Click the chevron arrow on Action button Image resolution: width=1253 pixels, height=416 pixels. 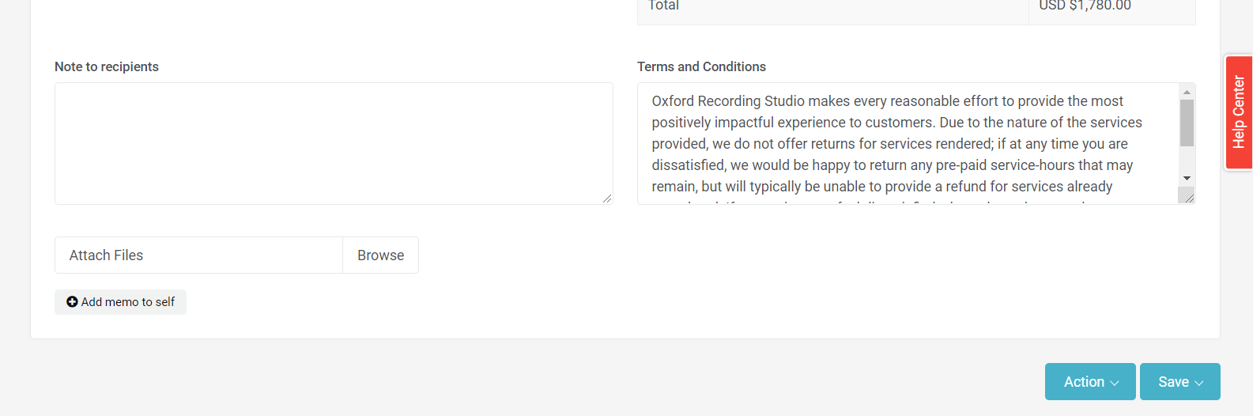coord(1115,383)
